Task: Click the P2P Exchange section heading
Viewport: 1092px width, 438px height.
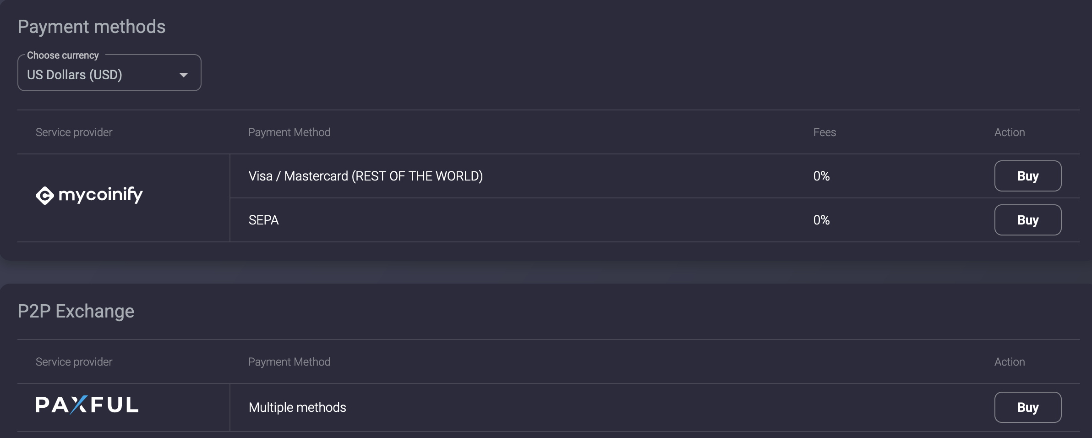Action: pos(76,312)
